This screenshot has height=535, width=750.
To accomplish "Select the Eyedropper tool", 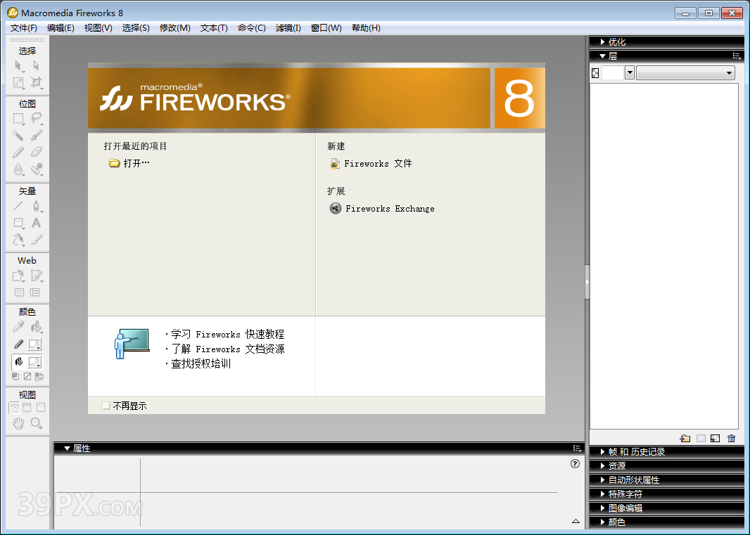I will 18,327.
